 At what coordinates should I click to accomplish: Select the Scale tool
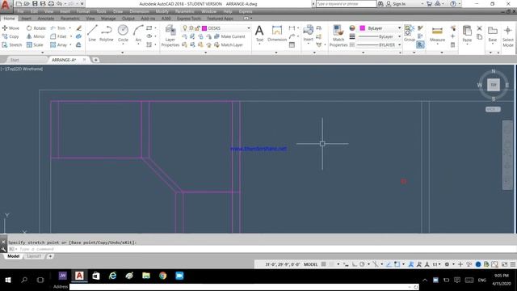[x=35, y=44]
